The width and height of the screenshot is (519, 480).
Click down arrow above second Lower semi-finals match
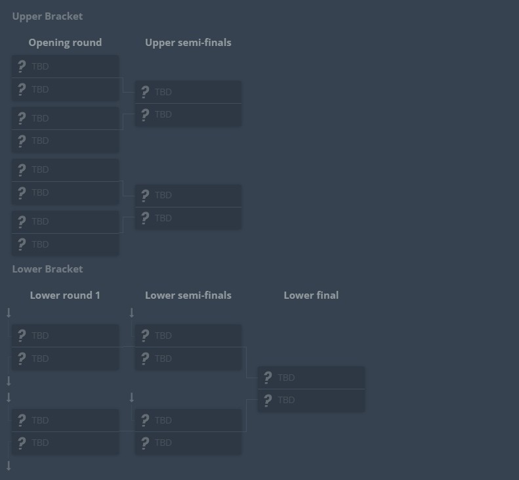click(132, 397)
